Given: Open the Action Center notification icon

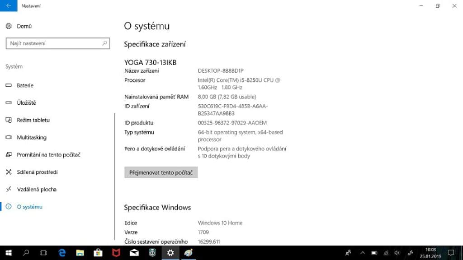Looking at the screenshot, I should pyautogui.click(x=451, y=253).
